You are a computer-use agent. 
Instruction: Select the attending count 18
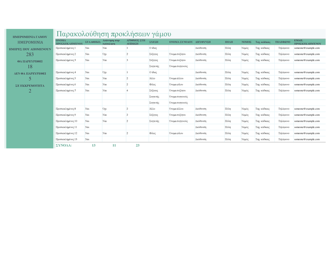point(30,66)
